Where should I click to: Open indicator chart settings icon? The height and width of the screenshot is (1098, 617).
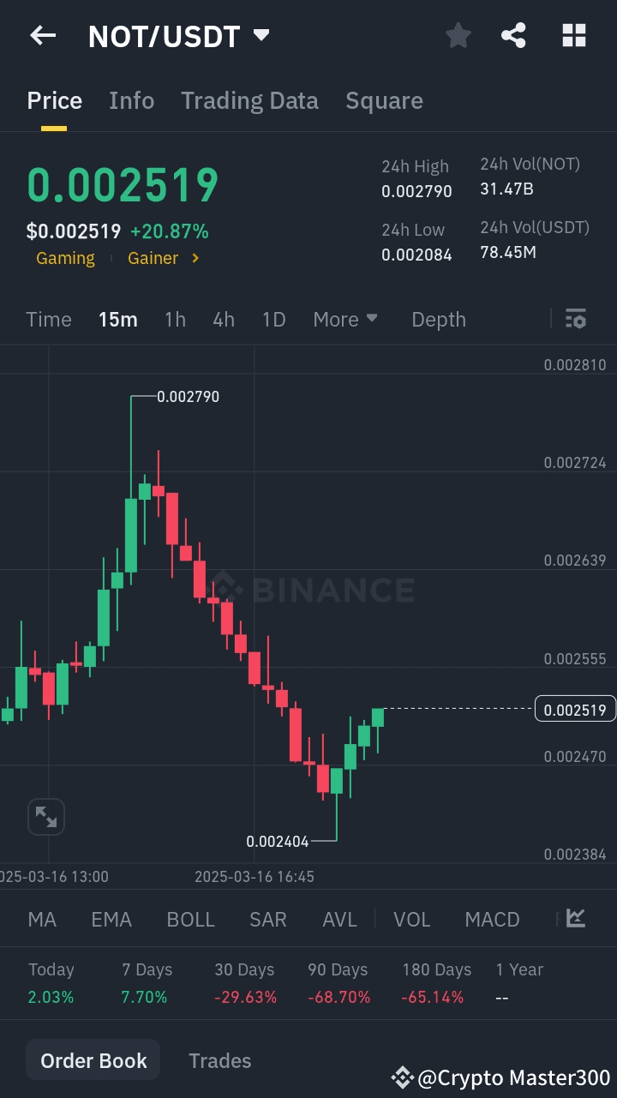(x=576, y=919)
